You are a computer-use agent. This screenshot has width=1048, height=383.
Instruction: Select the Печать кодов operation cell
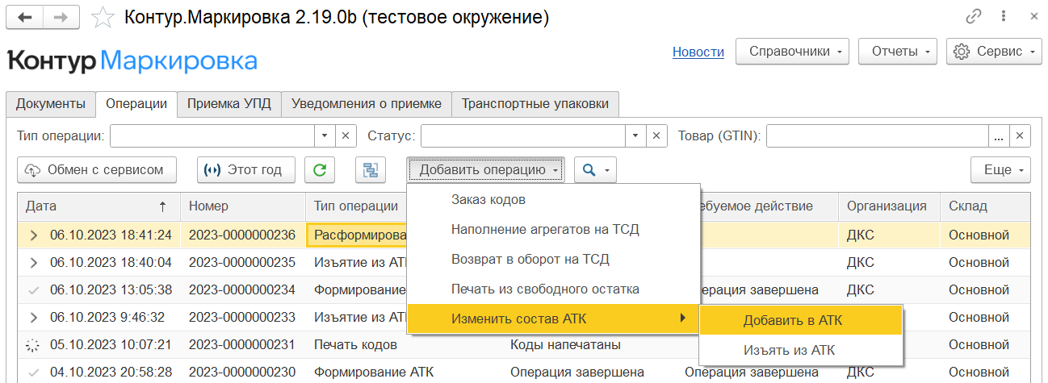coord(355,345)
